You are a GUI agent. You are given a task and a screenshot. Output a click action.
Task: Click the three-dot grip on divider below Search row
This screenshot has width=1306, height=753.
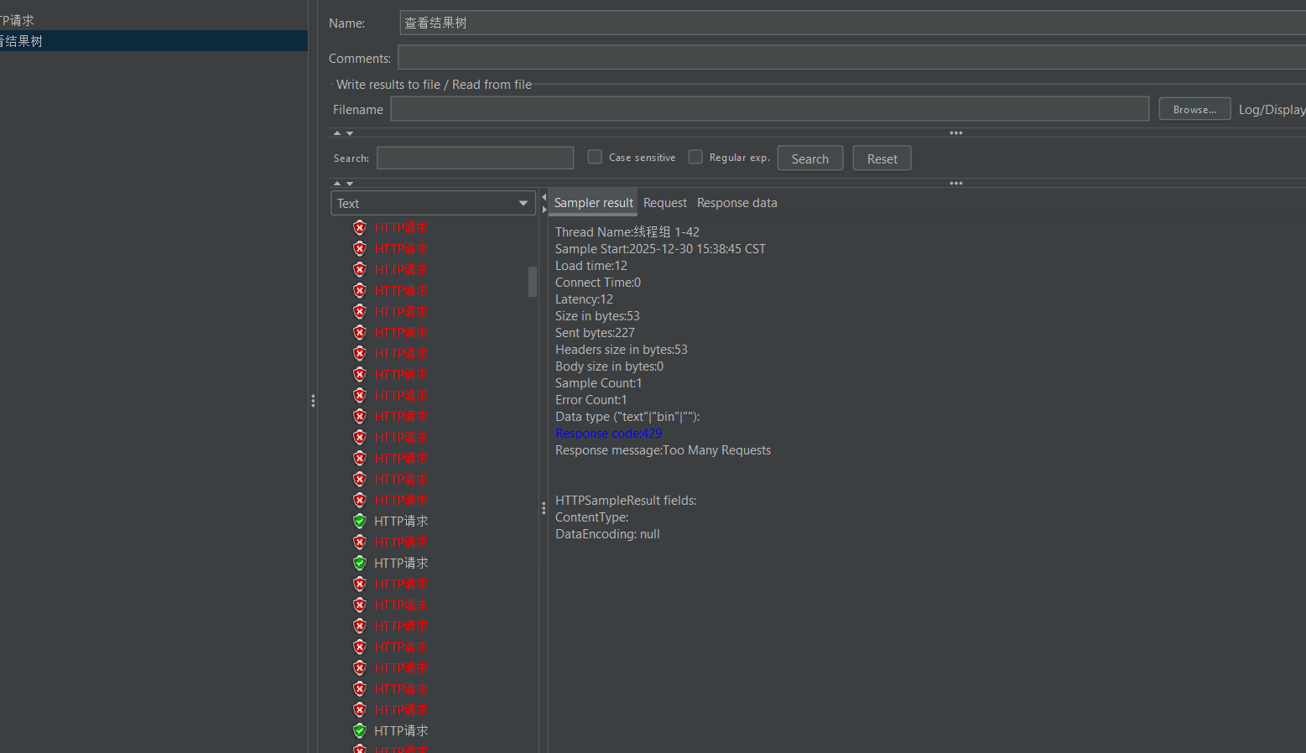[956, 184]
